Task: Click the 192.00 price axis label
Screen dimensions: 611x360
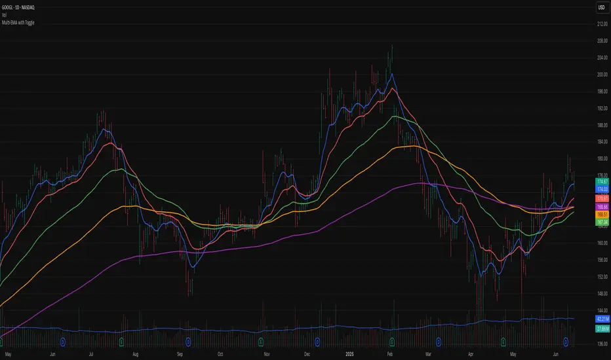Action: pos(602,108)
